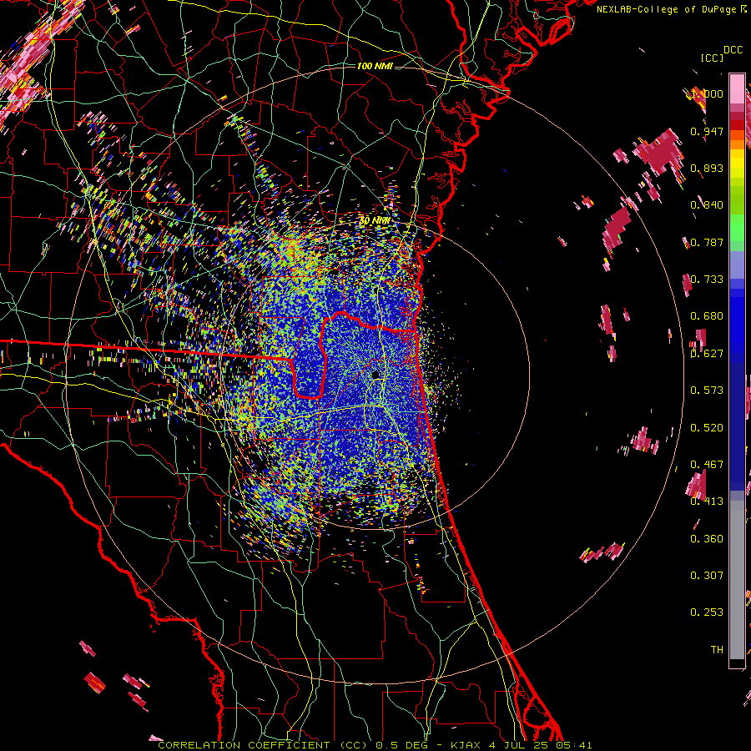
Task: Click the 50 NMI range ring label
Action: point(375,221)
